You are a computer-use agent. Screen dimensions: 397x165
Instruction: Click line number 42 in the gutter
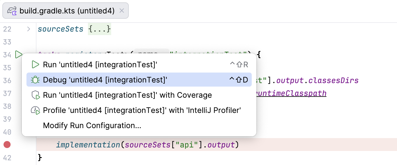pos(7,158)
